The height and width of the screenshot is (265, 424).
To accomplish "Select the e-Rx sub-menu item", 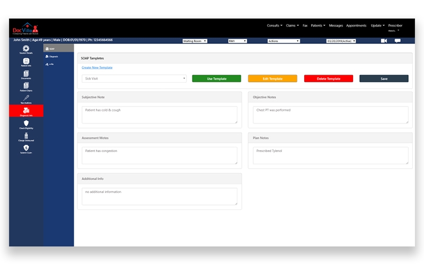I will coord(50,64).
